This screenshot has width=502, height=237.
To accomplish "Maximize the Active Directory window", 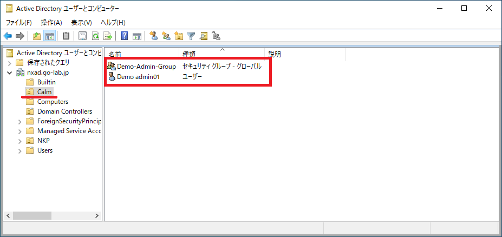I will 464,9.
